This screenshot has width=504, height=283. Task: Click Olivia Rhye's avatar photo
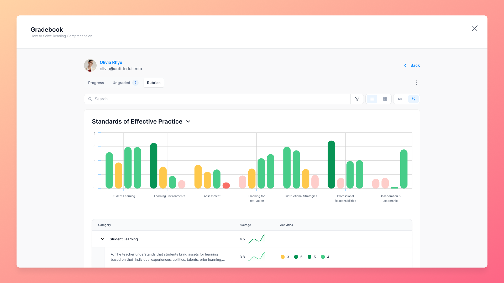(90, 65)
